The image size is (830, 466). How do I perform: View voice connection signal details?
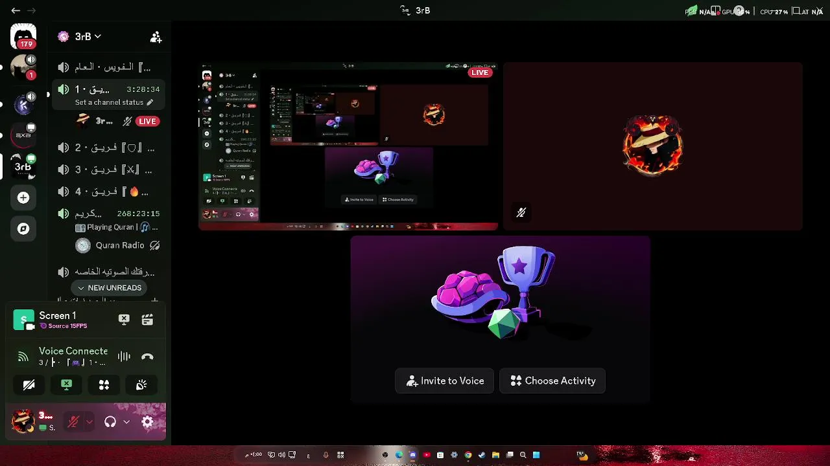pyautogui.click(x=23, y=357)
